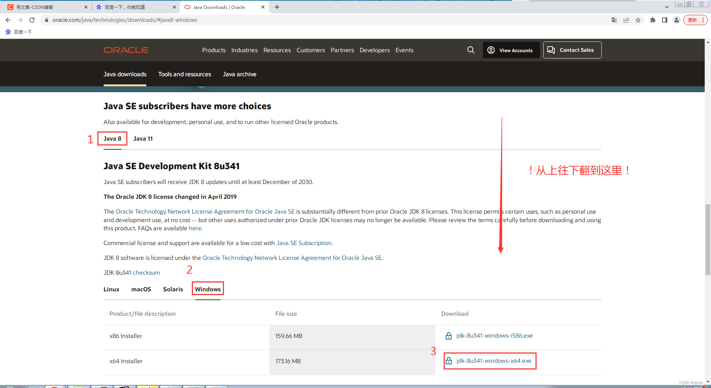
Task: Bookmark this page with the star icon
Action: tap(638, 20)
